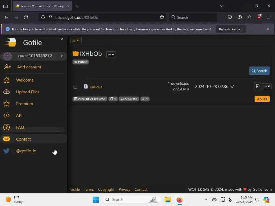
Task: Open Copyright footer link
Action: 106,189
